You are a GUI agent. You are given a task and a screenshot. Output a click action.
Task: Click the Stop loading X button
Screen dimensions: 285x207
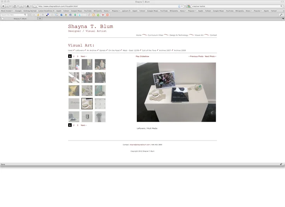[x=21, y=6]
